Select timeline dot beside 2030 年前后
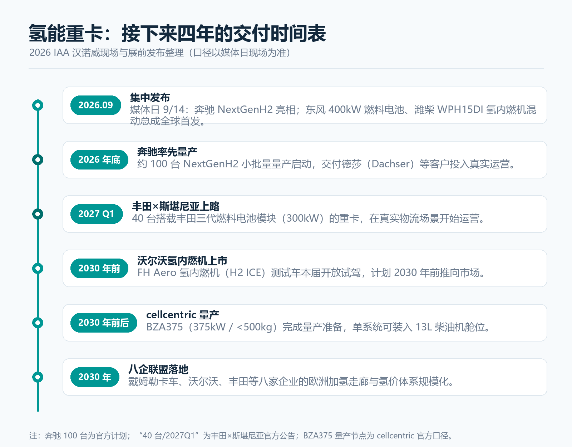Screen dimensions: 572x447 [x=38, y=323]
